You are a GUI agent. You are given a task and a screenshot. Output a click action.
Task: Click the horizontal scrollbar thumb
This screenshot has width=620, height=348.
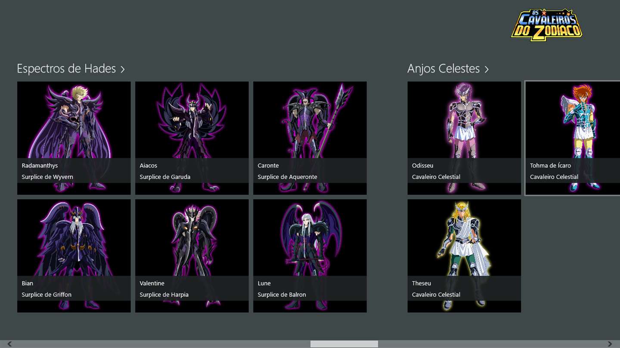click(x=344, y=344)
